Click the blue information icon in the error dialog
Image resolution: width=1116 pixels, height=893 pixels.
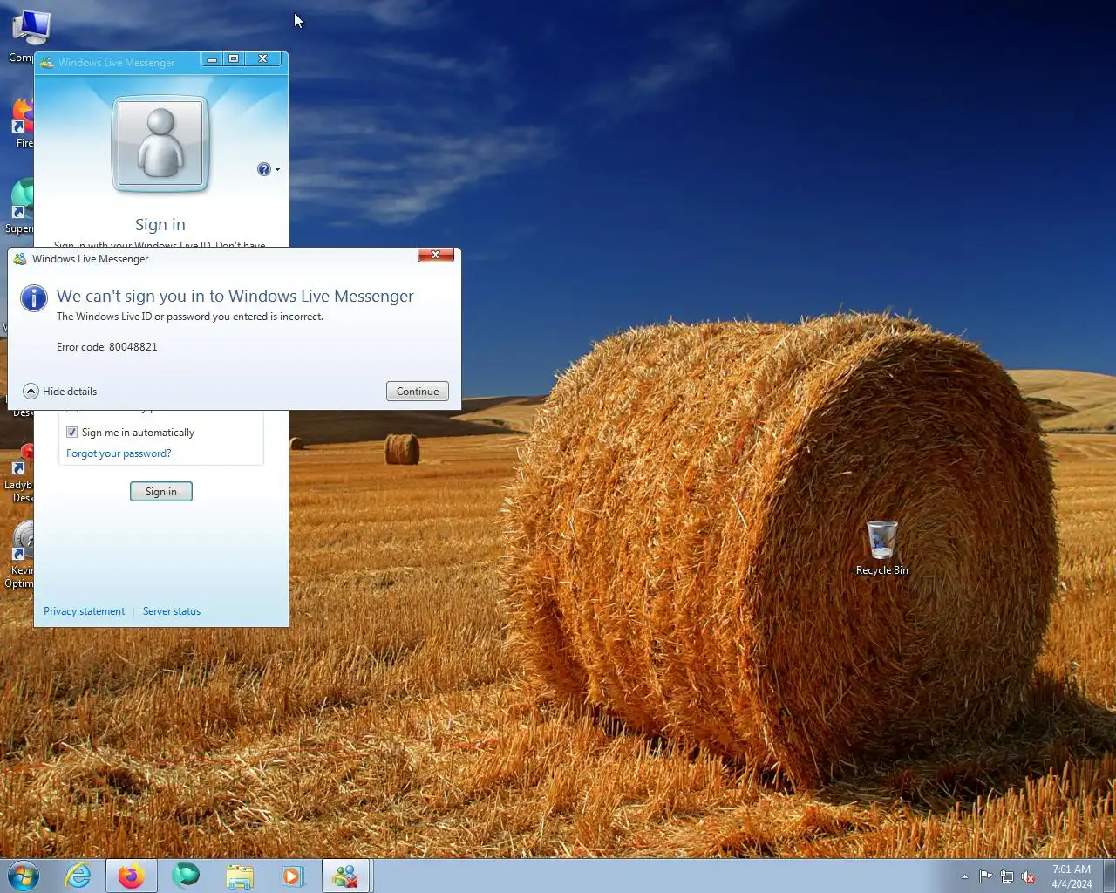click(x=34, y=298)
